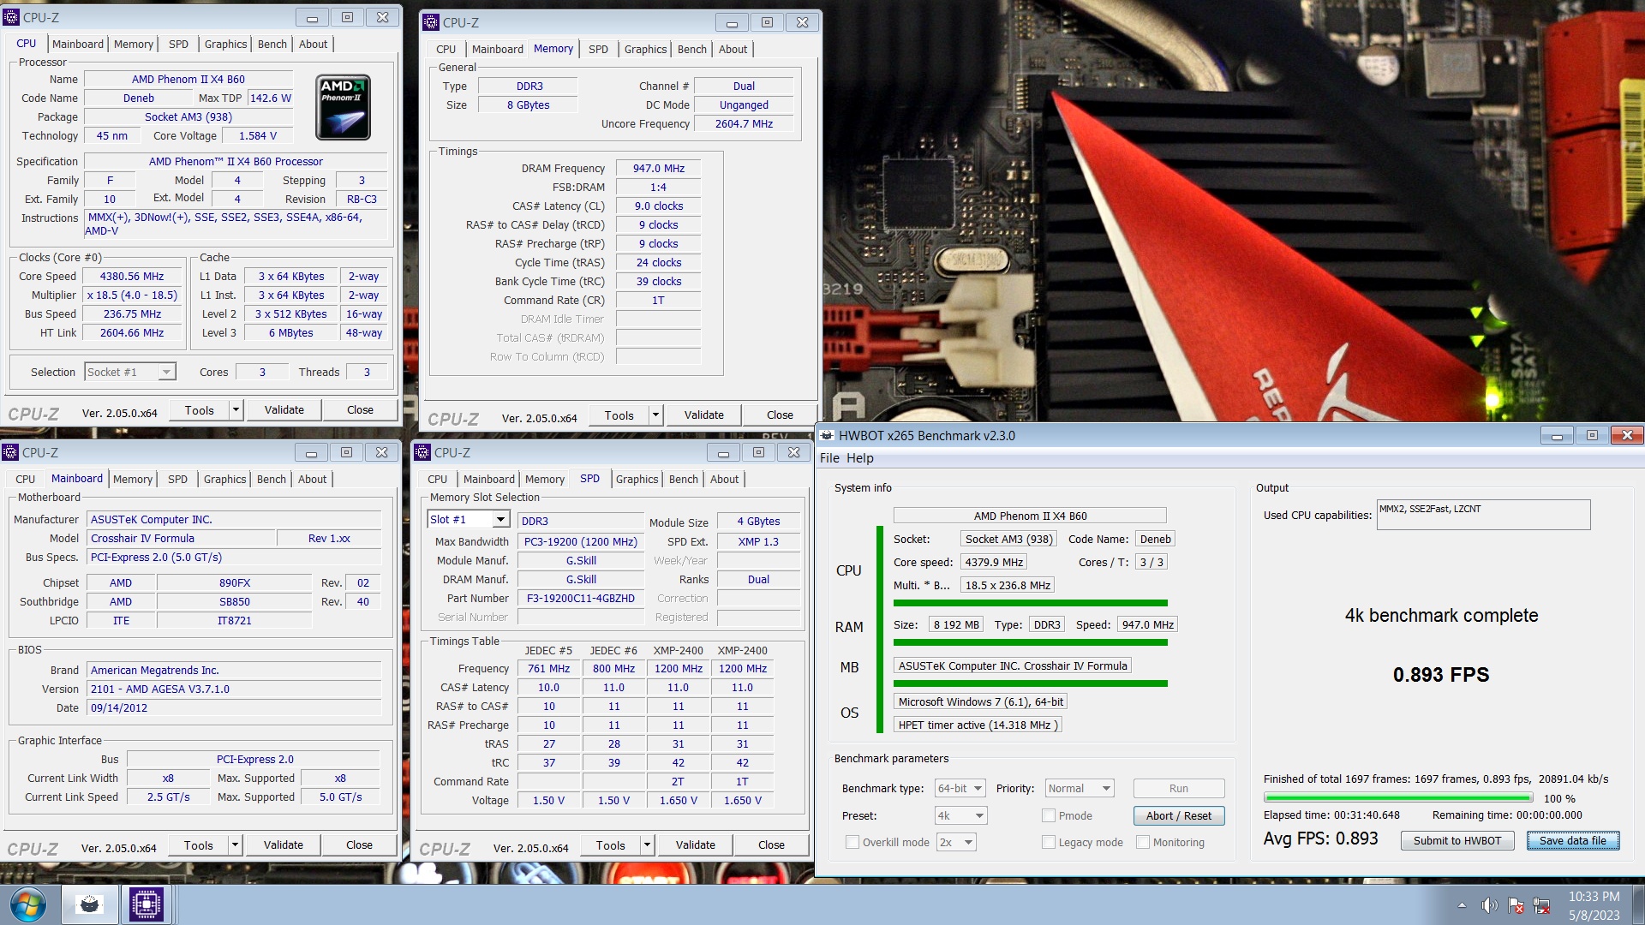Expand Tools arrow in Memory window

[655, 415]
